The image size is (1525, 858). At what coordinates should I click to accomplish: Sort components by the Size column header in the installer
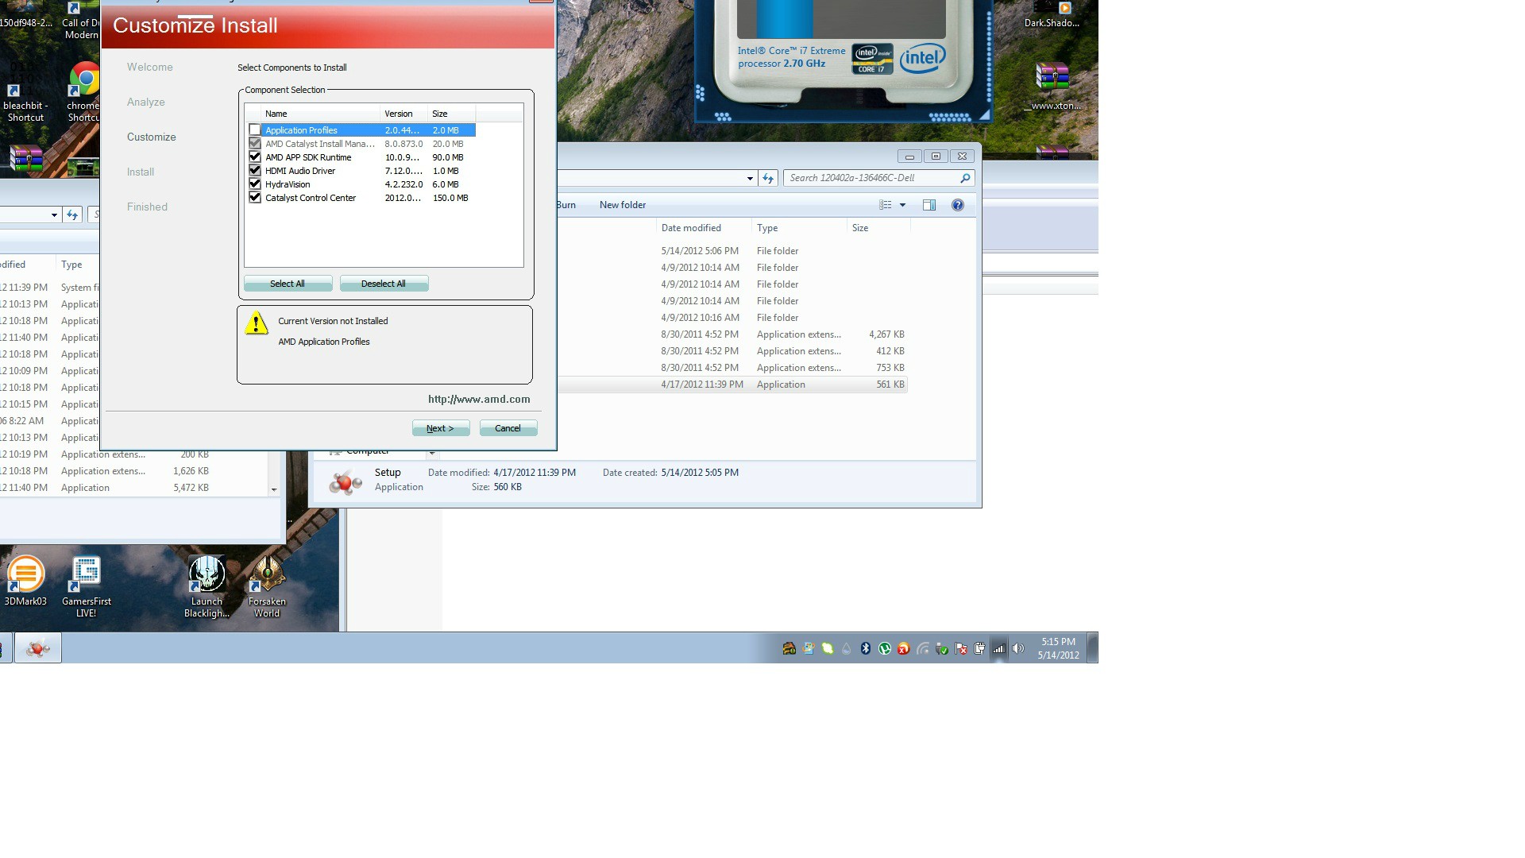pyautogui.click(x=452, y=114)
